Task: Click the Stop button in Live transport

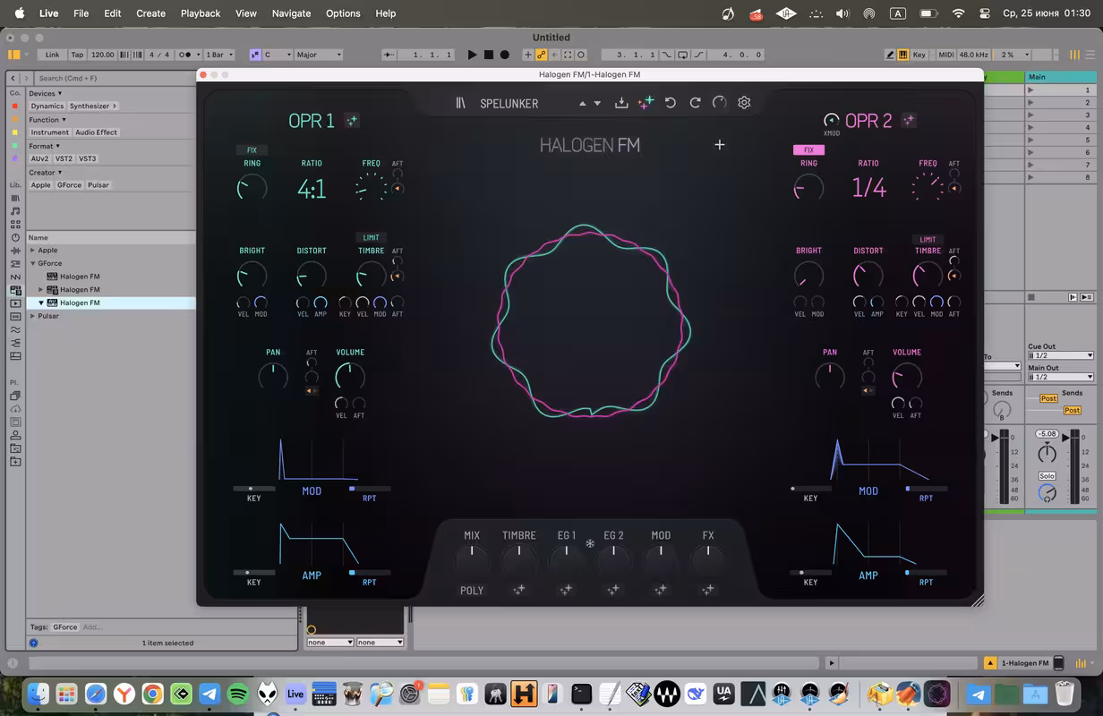Action: (x=488, y=55)
